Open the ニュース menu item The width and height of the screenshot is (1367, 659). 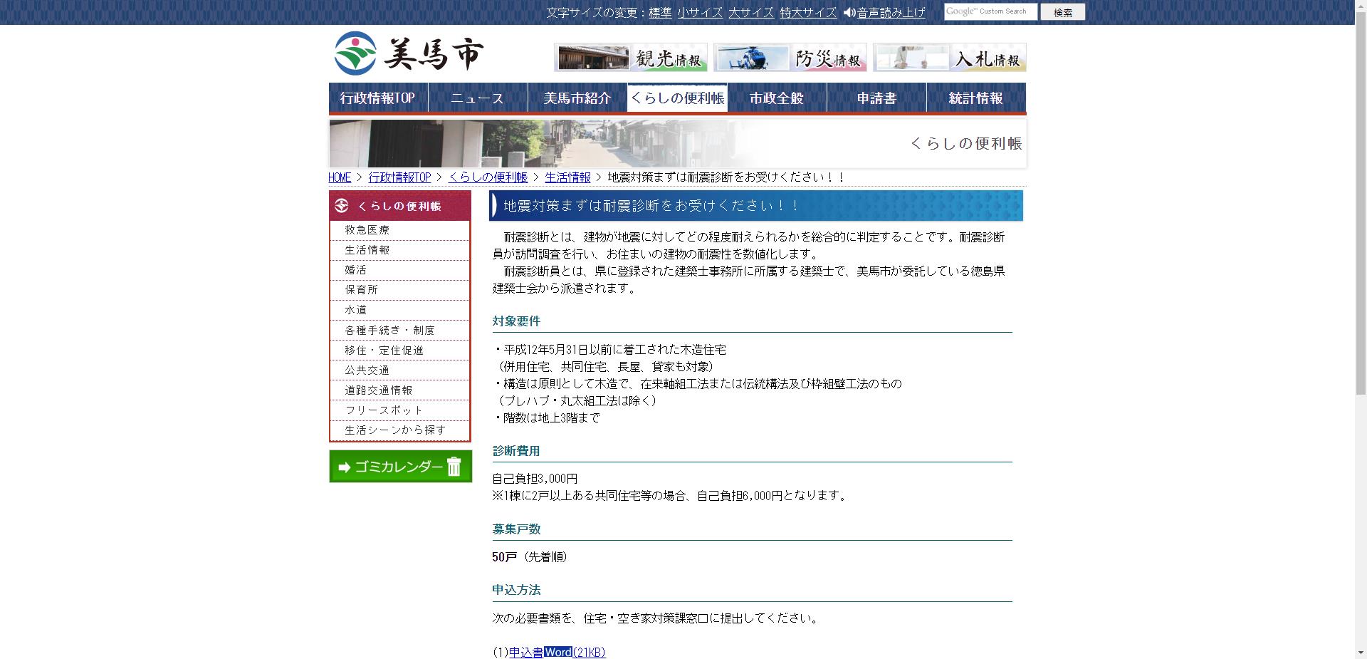[x=476, y=98]
